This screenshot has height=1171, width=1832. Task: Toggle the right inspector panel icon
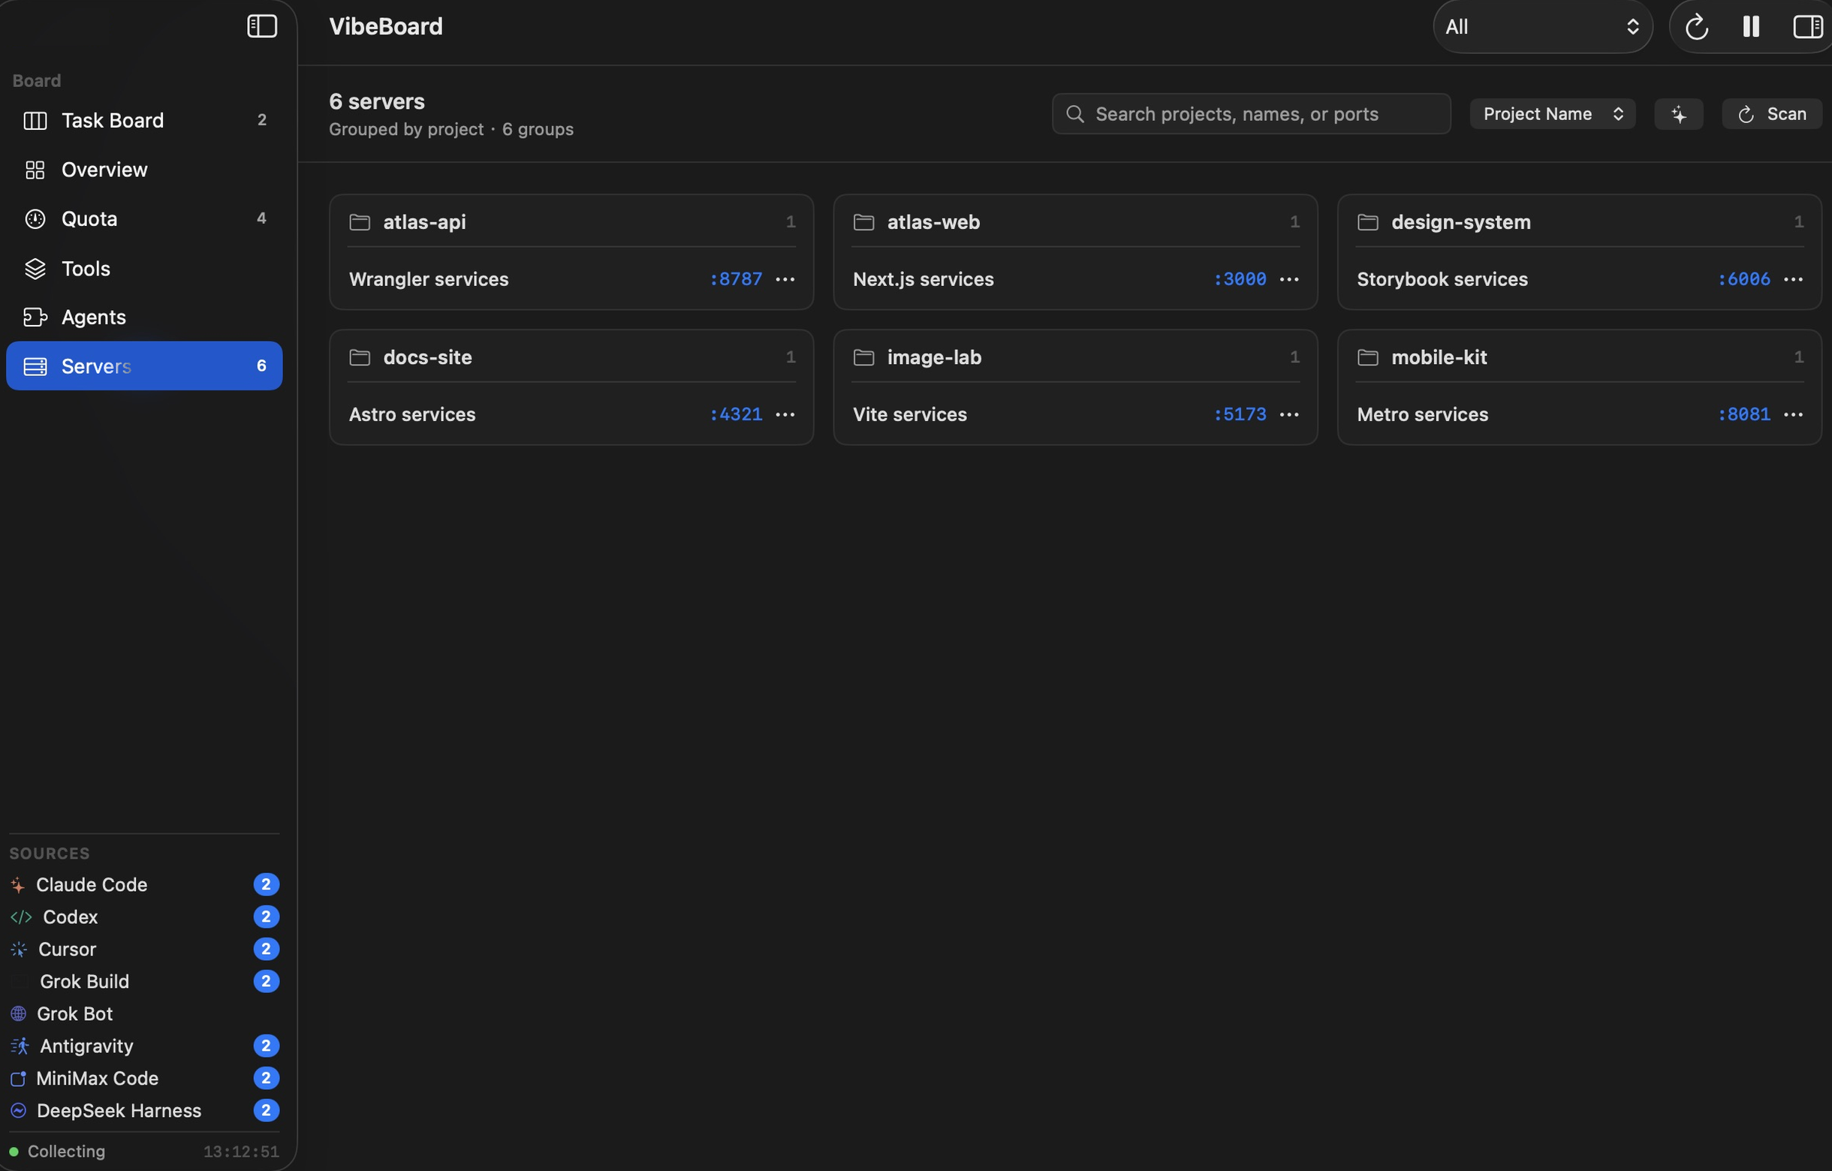1808,26
